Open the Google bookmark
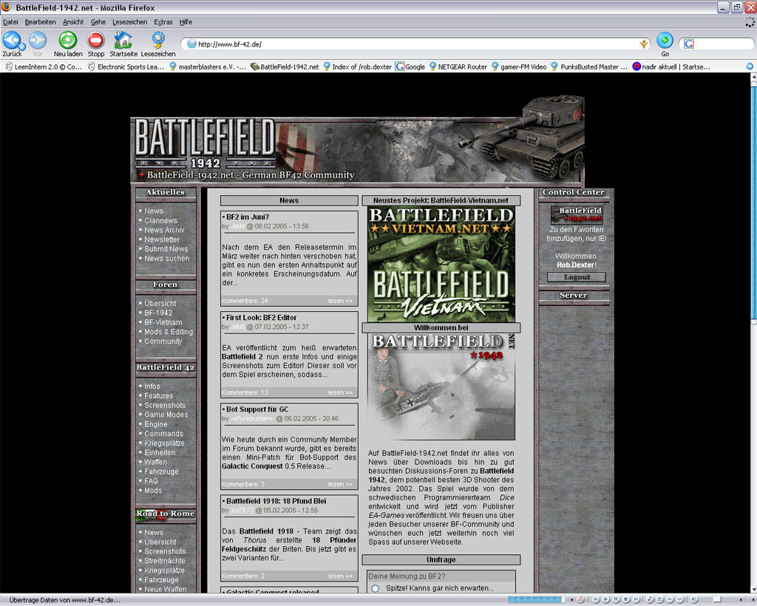Viewport: 757px width, 606px height. (x=410, y=67)
